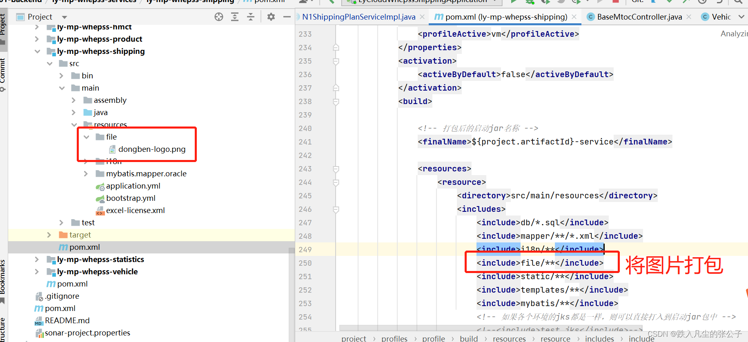Select dongben-logo.png in project tree

[x=147, y=149]
